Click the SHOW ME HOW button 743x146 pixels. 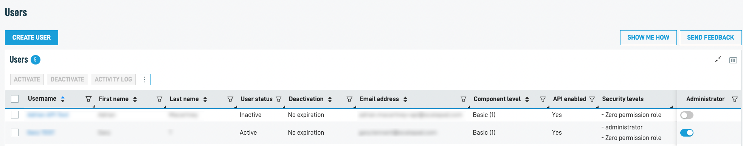(x=648, y=38)
